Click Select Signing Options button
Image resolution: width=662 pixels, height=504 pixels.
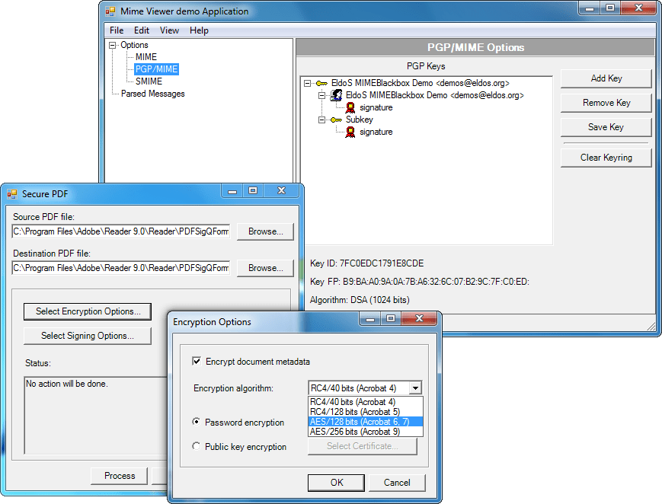88,336
